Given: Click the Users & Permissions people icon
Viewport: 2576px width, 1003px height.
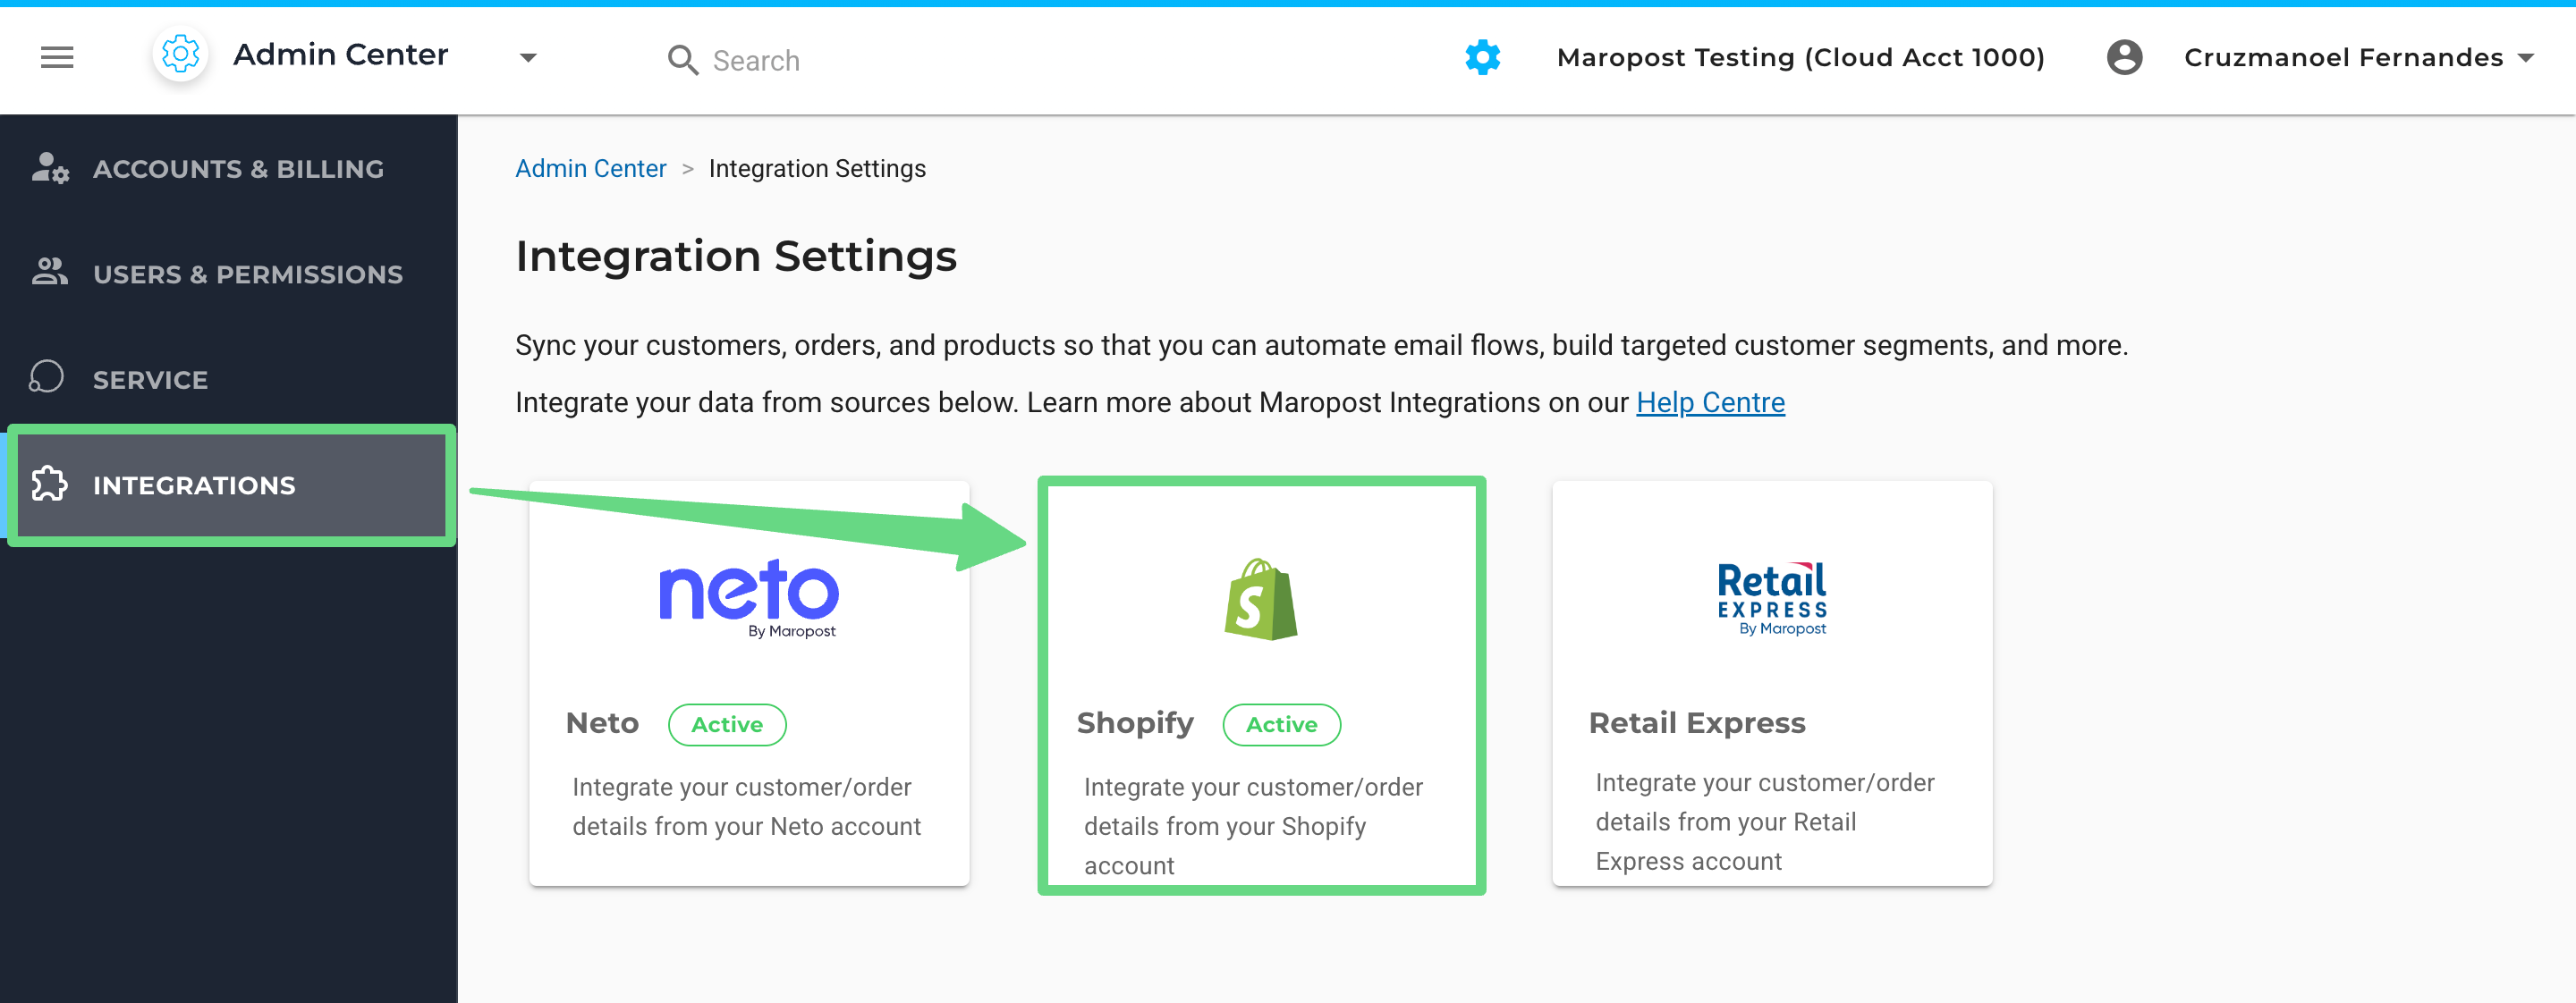Looking at the screenshot, I should tap(49, 272).
